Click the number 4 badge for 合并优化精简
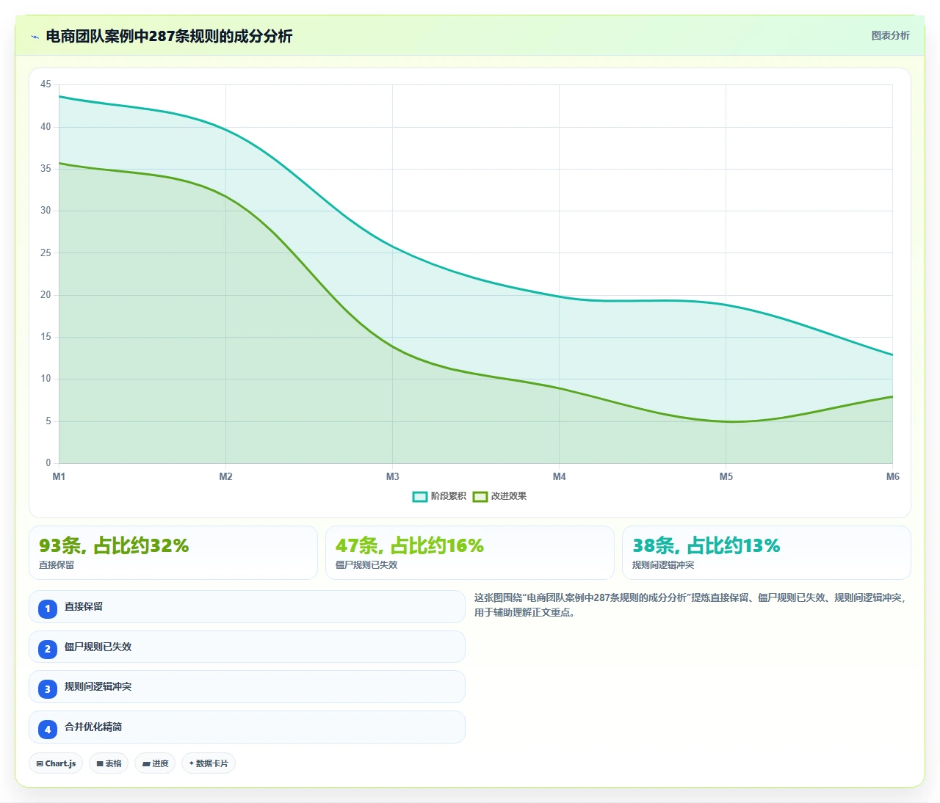This screenshot has height=803, width=940. click(x=48, y=730)
